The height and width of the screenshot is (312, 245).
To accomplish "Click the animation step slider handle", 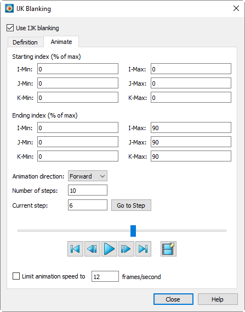I will tap(133, 231).
